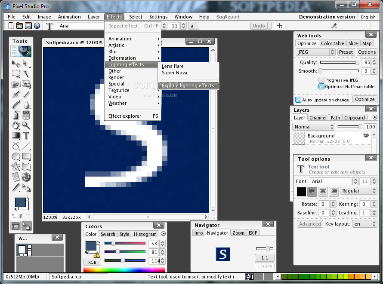Uncheck Optimize Huffman table
The height and width of the screenshot is (284, 383).
(321, 86)
